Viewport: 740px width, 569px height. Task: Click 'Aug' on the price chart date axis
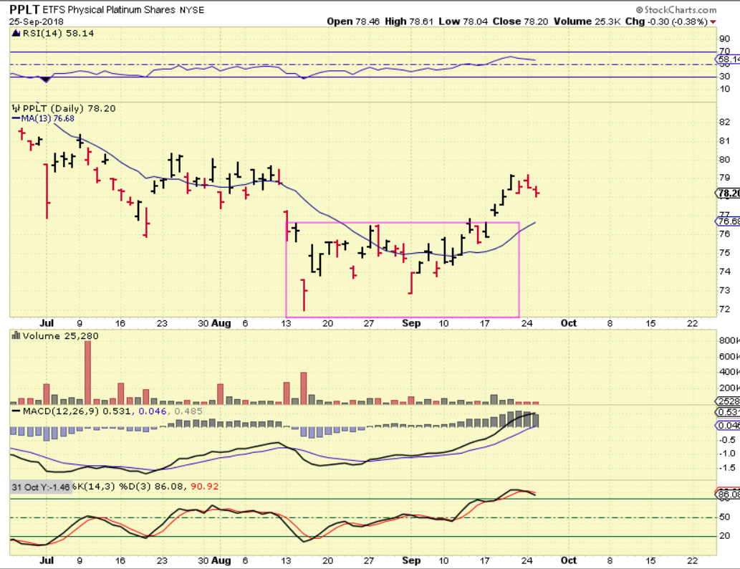click(221, 323)
